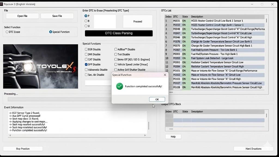Viewport: 279px width, 157px height.
Task: Click the DTC entry text box
Action: point(105,21)
